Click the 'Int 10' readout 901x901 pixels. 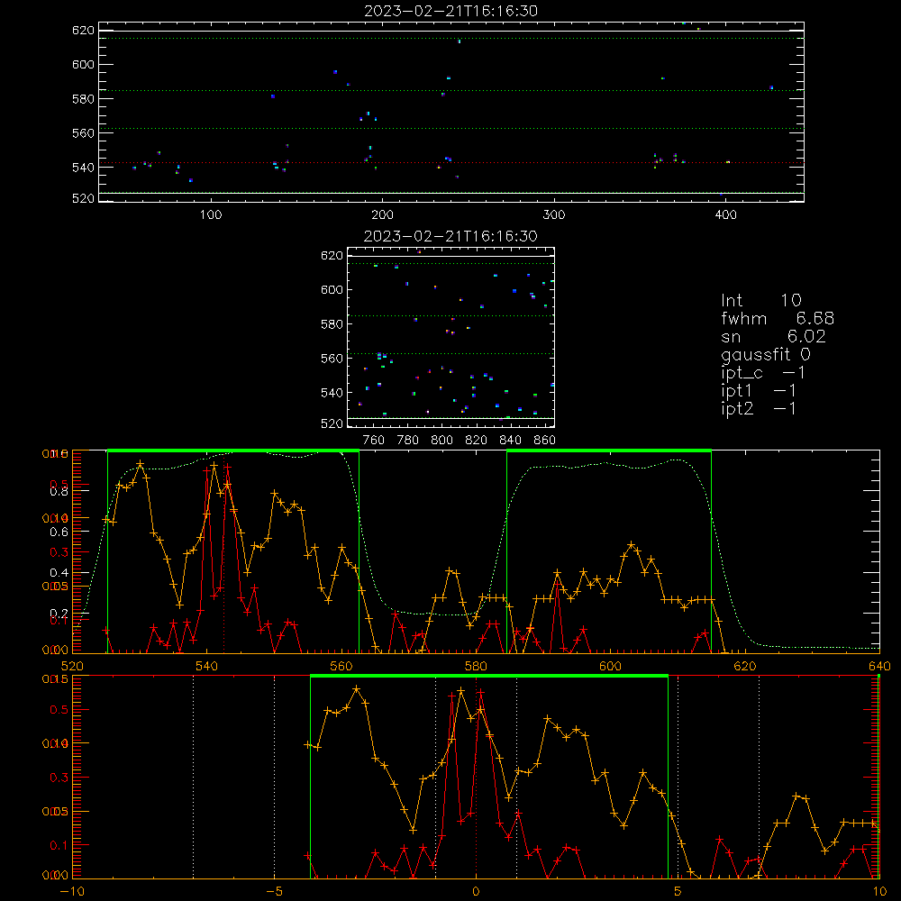(x=760, y=300)
